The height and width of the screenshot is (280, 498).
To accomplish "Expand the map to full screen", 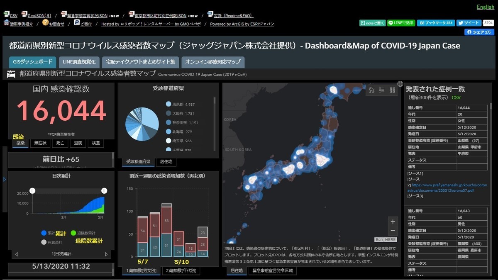I will 400,84.
